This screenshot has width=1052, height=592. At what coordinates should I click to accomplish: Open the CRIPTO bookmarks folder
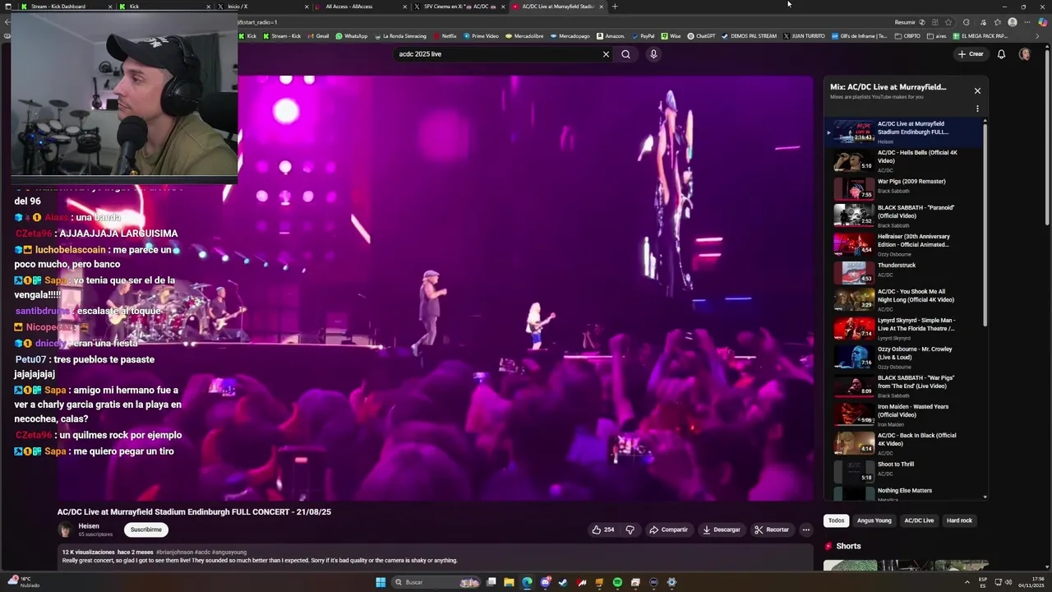point(906,36)
